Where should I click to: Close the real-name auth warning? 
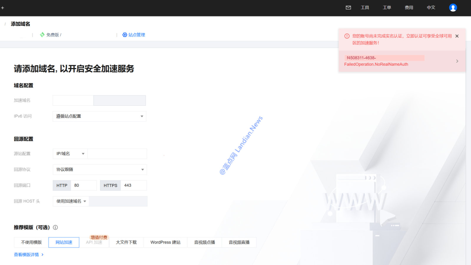[x=457, y=36]
